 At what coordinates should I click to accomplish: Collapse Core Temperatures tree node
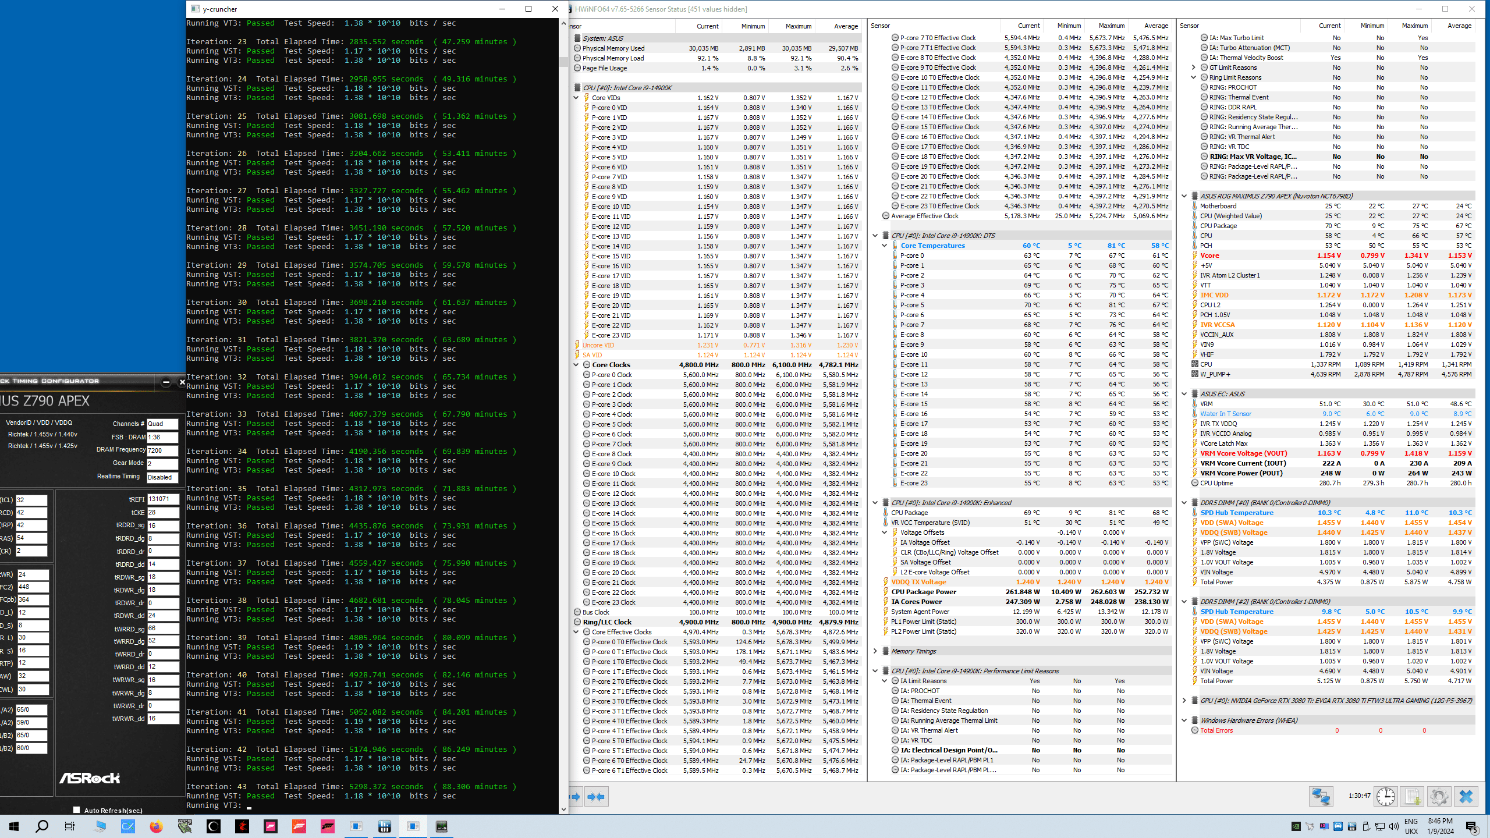[x=885, y=246]
